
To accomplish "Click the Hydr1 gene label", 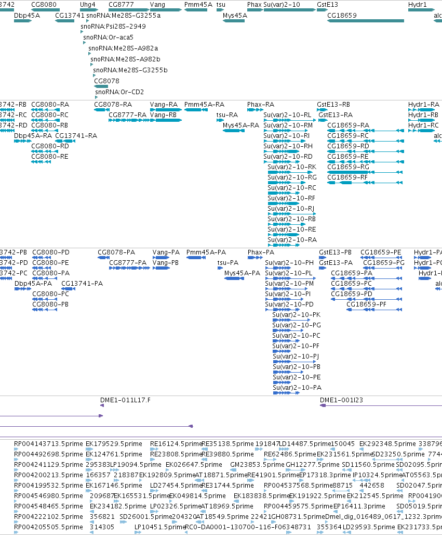I will click(417, 5).
